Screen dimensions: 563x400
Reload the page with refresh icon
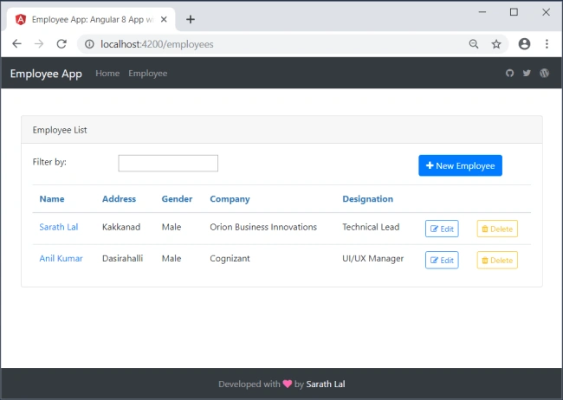point(61,44)
